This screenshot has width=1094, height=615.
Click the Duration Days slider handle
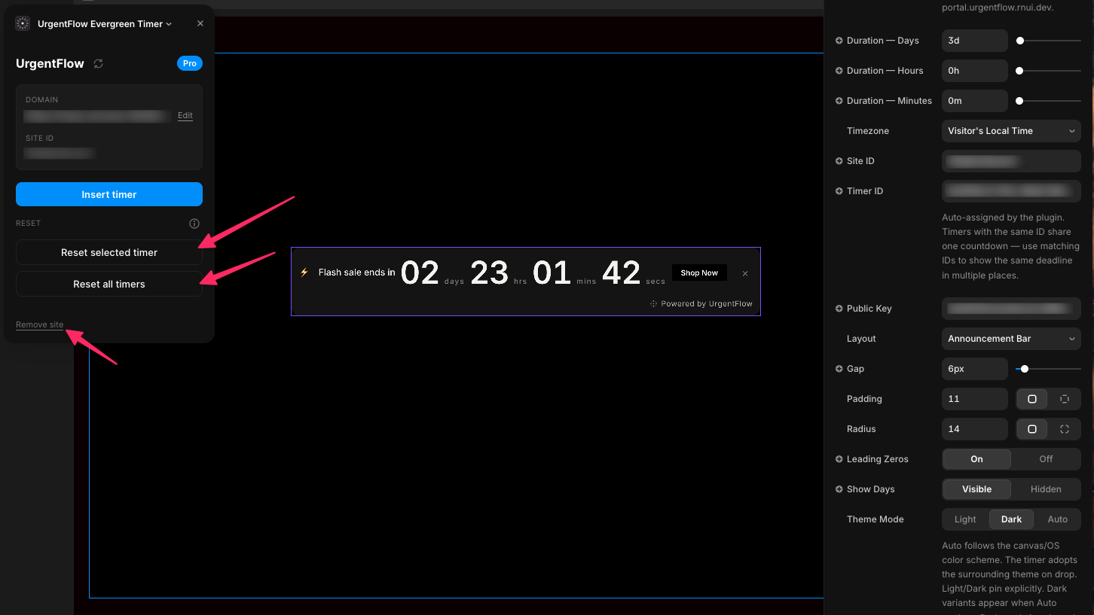[1020, 41]
